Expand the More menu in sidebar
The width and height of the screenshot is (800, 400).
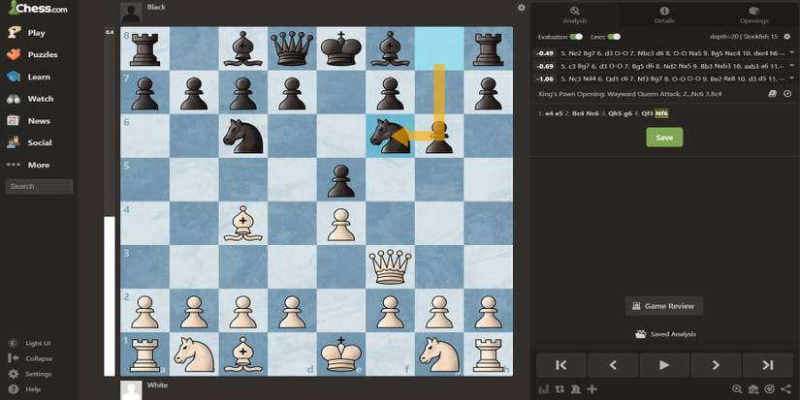pos(28,165)
